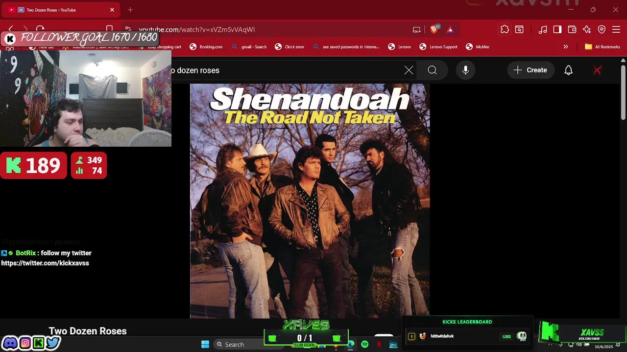
Task: Open Booking.com bookmark
Action: tap(206, 47)
